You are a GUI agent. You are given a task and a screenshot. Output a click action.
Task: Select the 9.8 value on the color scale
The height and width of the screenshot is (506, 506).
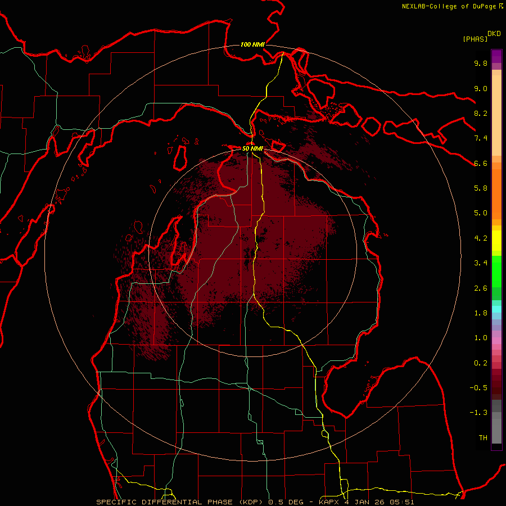481,63
